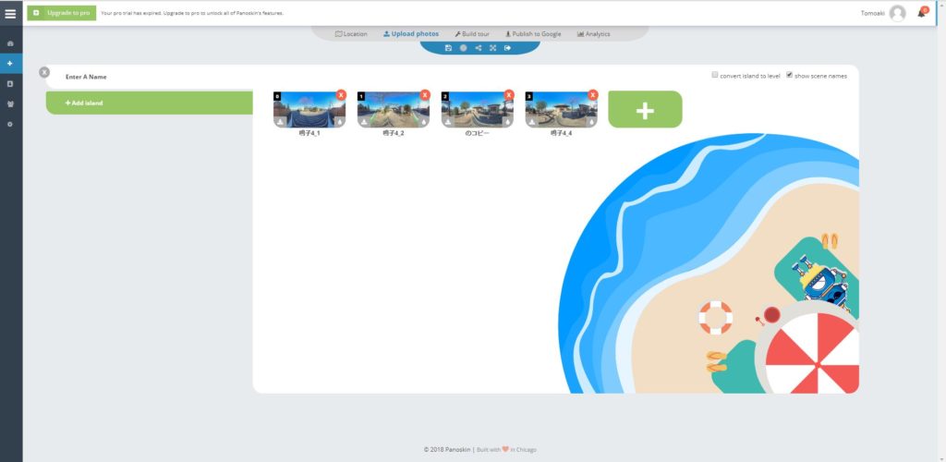Uncheck the show scene names checkbox

point(789,75)
